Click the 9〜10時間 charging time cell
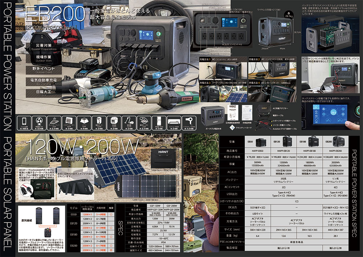Viewport: 363px width, 257px height. click(x=101, y=232)
